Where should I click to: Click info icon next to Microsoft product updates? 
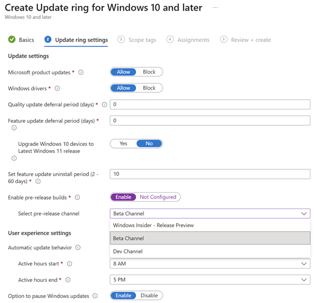(x=81, y=72)
